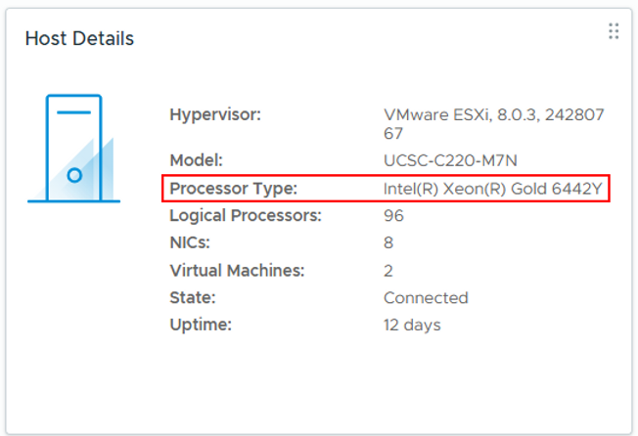The image size is (638, 436).
Task: Select the Model label
Action: [197, 160]
